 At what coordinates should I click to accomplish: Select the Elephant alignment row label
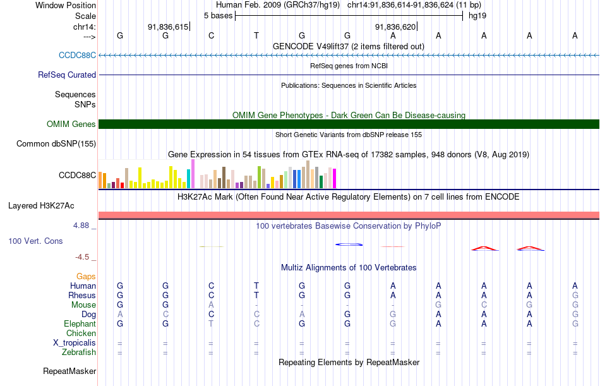click(x=80, y=323)
